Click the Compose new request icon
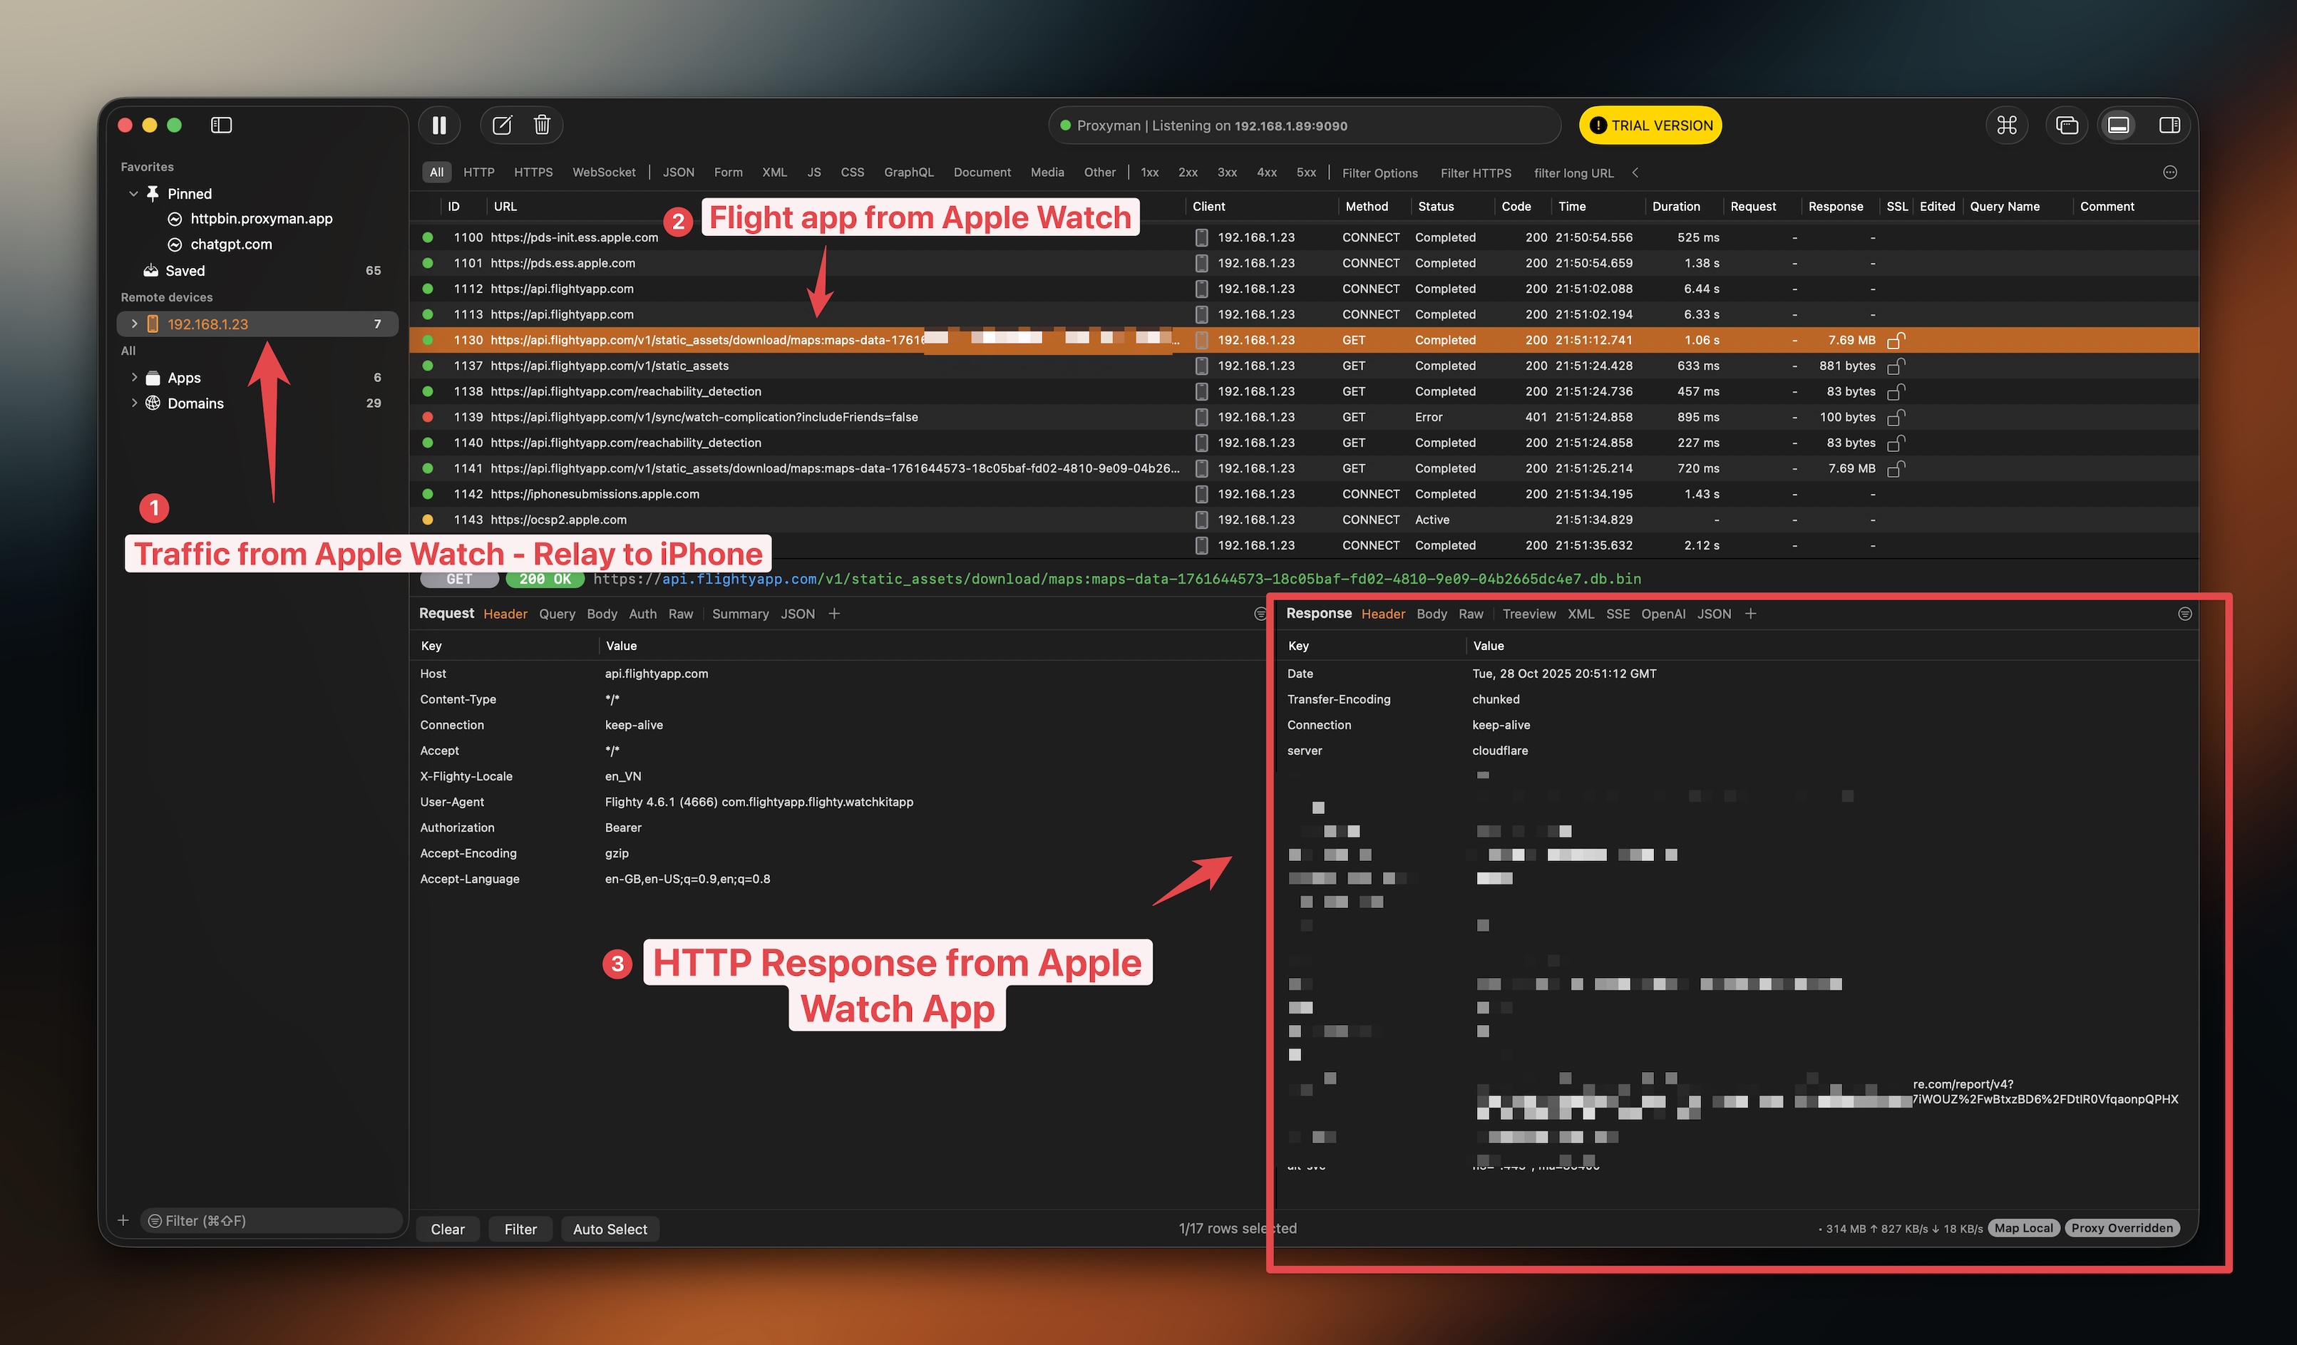 click(x=500, y=125)
